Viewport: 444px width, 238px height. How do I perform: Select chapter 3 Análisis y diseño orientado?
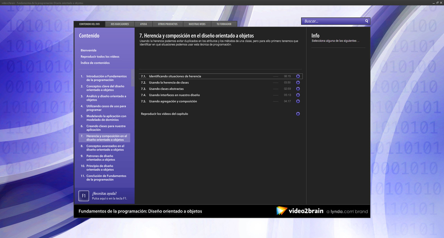(x=104, y=98)
